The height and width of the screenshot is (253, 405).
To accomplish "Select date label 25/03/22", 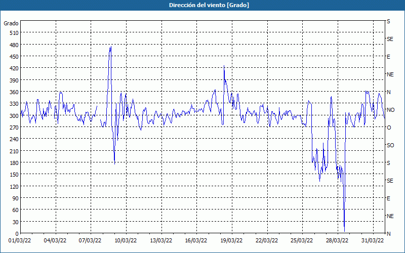I will click(x=302, y=241).
